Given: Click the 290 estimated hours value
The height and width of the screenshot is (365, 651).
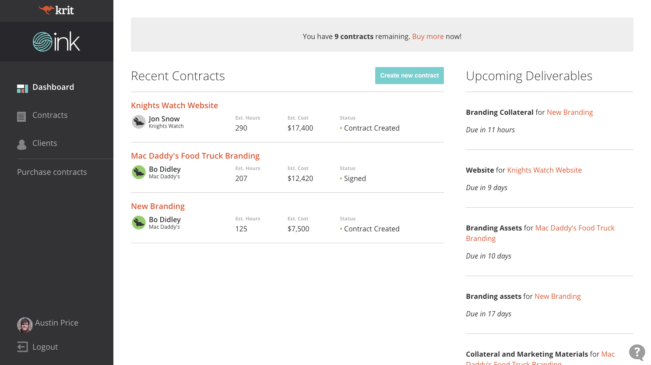Looking at the screenshot, I should (241, 128).
